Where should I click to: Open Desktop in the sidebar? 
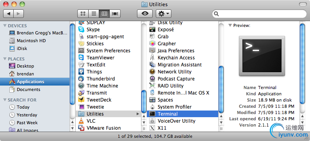click(35, 66)
